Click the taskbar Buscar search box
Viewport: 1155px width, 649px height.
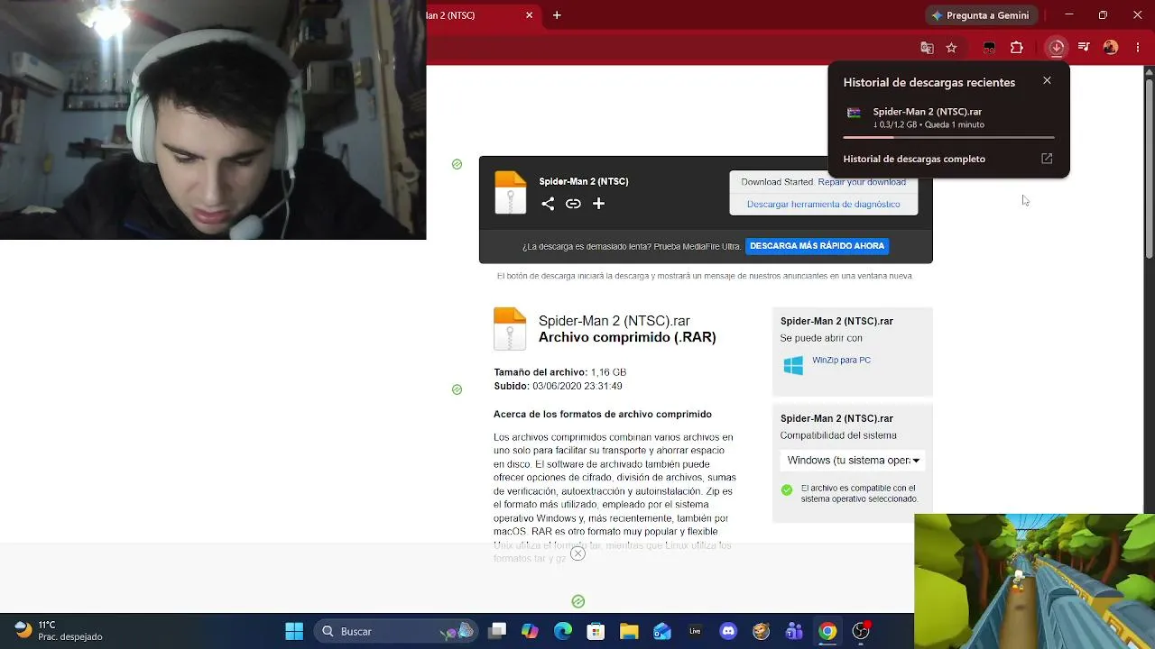point(396,631)
